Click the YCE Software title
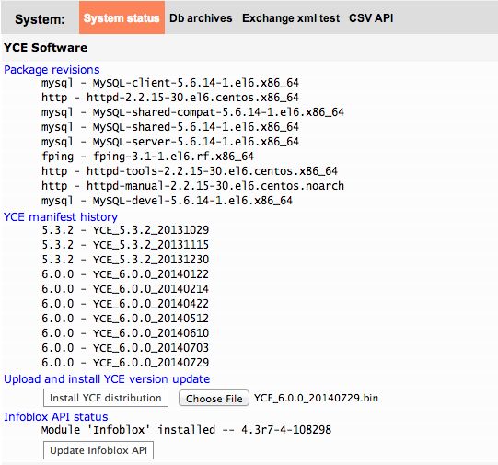 45,48
